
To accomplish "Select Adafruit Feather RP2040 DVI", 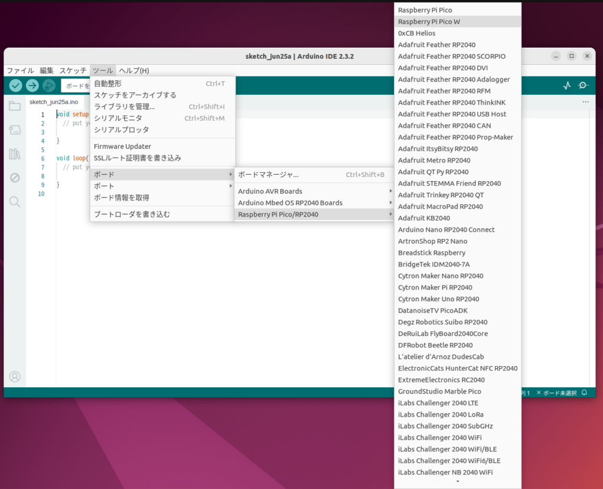I will 458,68.
